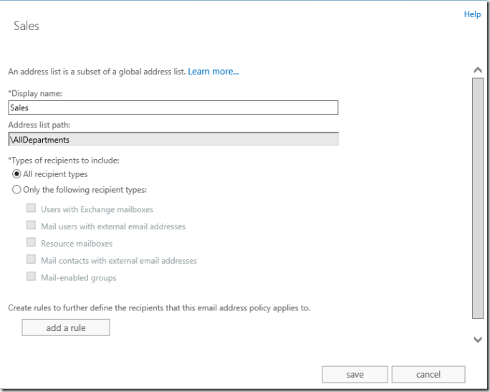Click the scrollbar down arrow

tap(478, 340)
